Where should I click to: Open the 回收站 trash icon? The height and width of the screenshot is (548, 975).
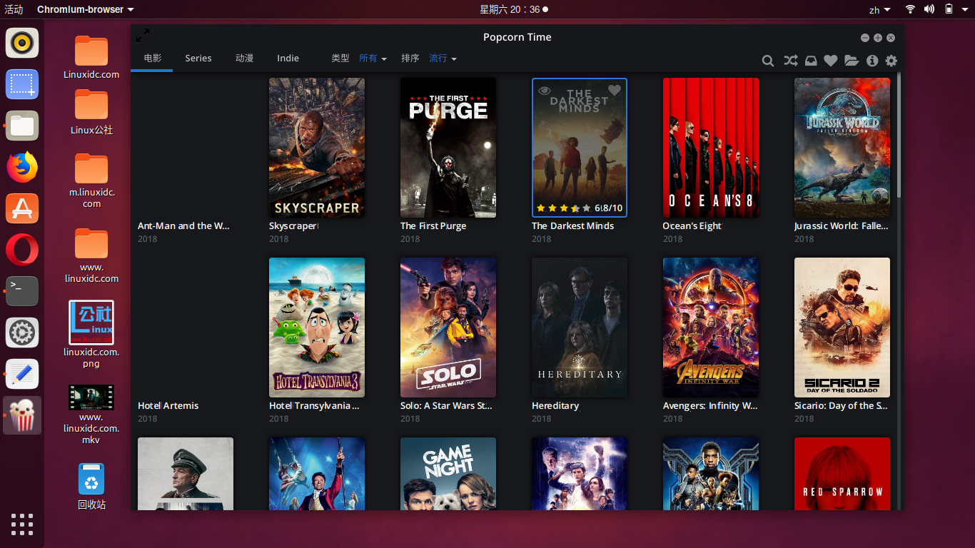point(91,487)
